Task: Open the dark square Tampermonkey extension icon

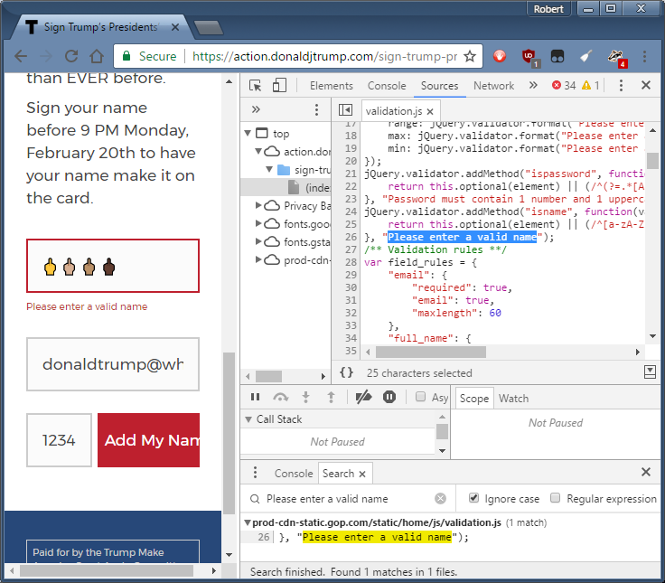Action: click(557, 56)
